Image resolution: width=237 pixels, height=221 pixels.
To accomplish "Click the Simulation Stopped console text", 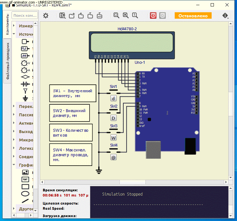I will click(122, 194).
